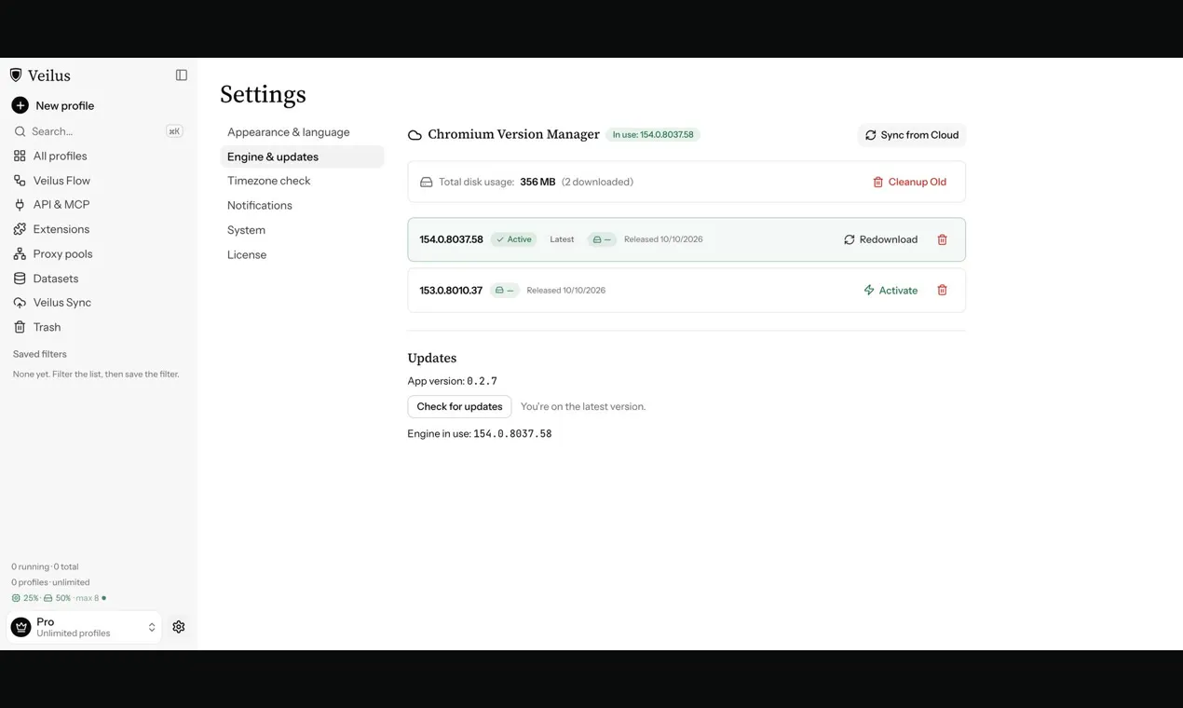Click the Active status badge
Screen dimensions: 1183x708
pos(514,239)
